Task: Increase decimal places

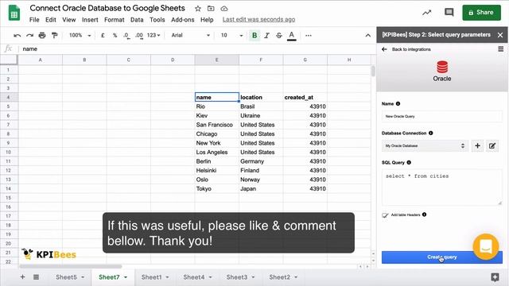Action: pos(139,35)
